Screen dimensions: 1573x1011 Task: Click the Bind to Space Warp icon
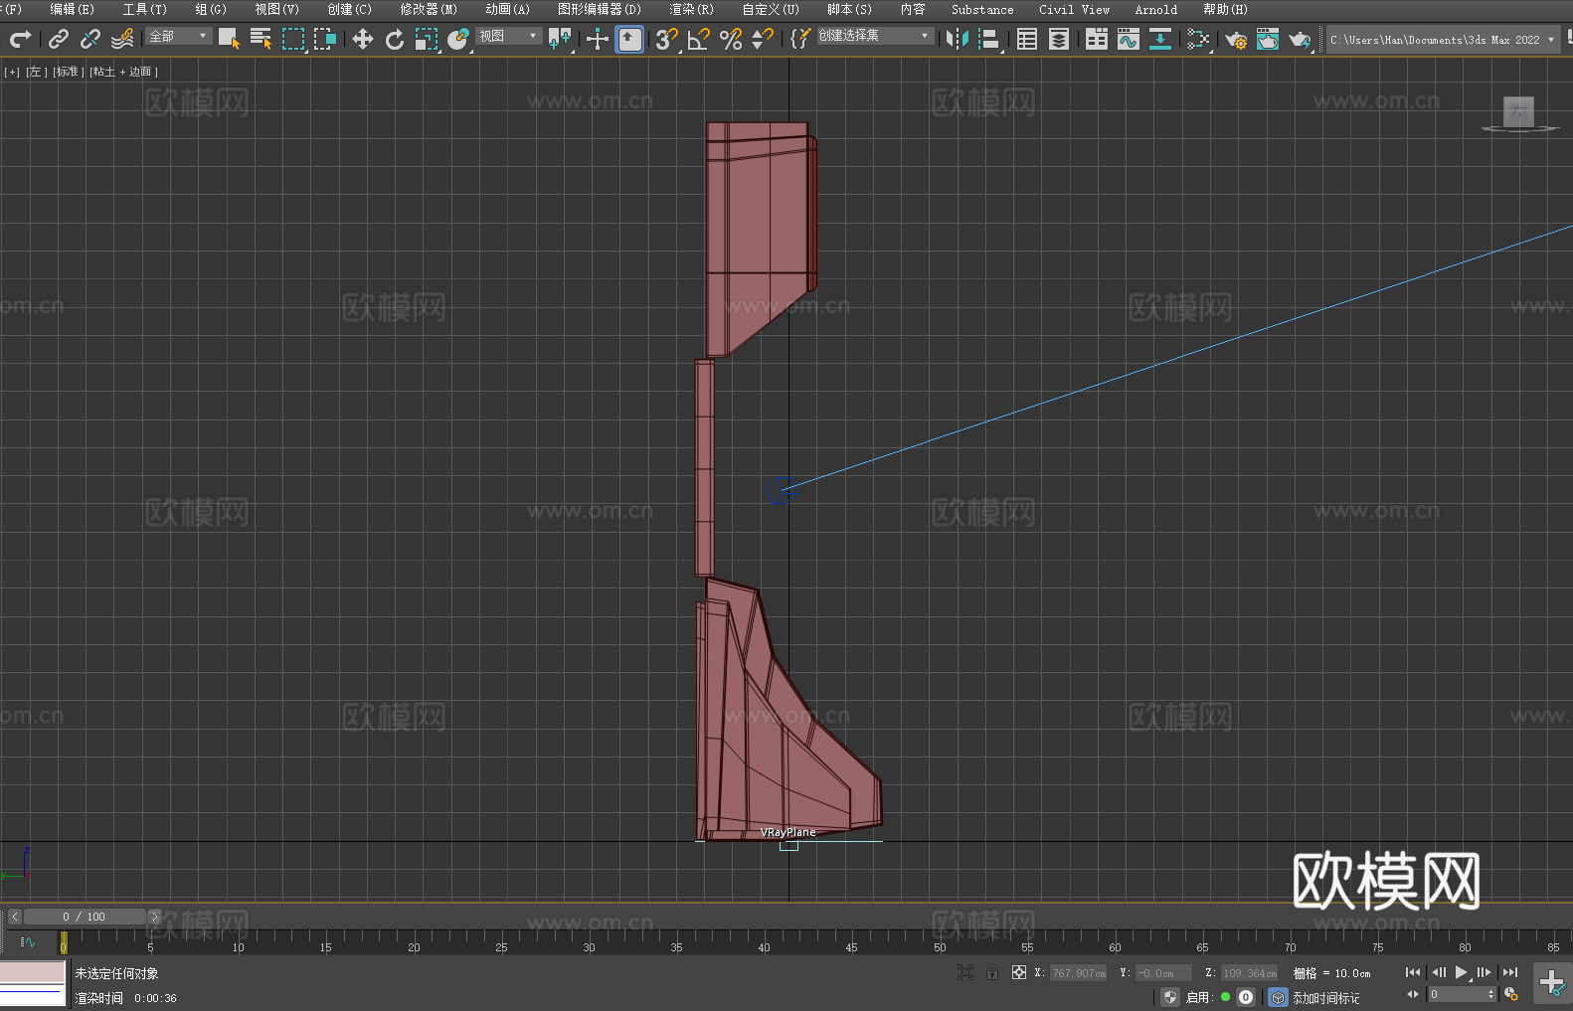(x=122, y=39)
